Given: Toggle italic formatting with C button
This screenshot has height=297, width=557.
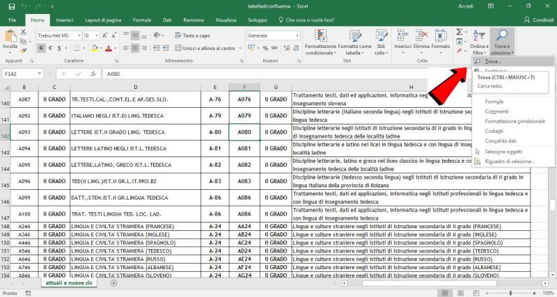Looking at the screenshot, I should pyautogui.click(x=50, y=48).
